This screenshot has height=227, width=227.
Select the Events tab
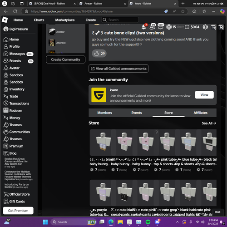[137, 113]
